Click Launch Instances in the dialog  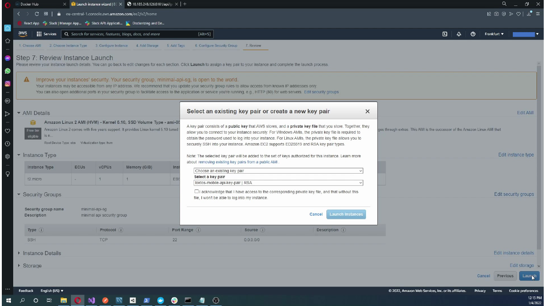pos(346,214)
